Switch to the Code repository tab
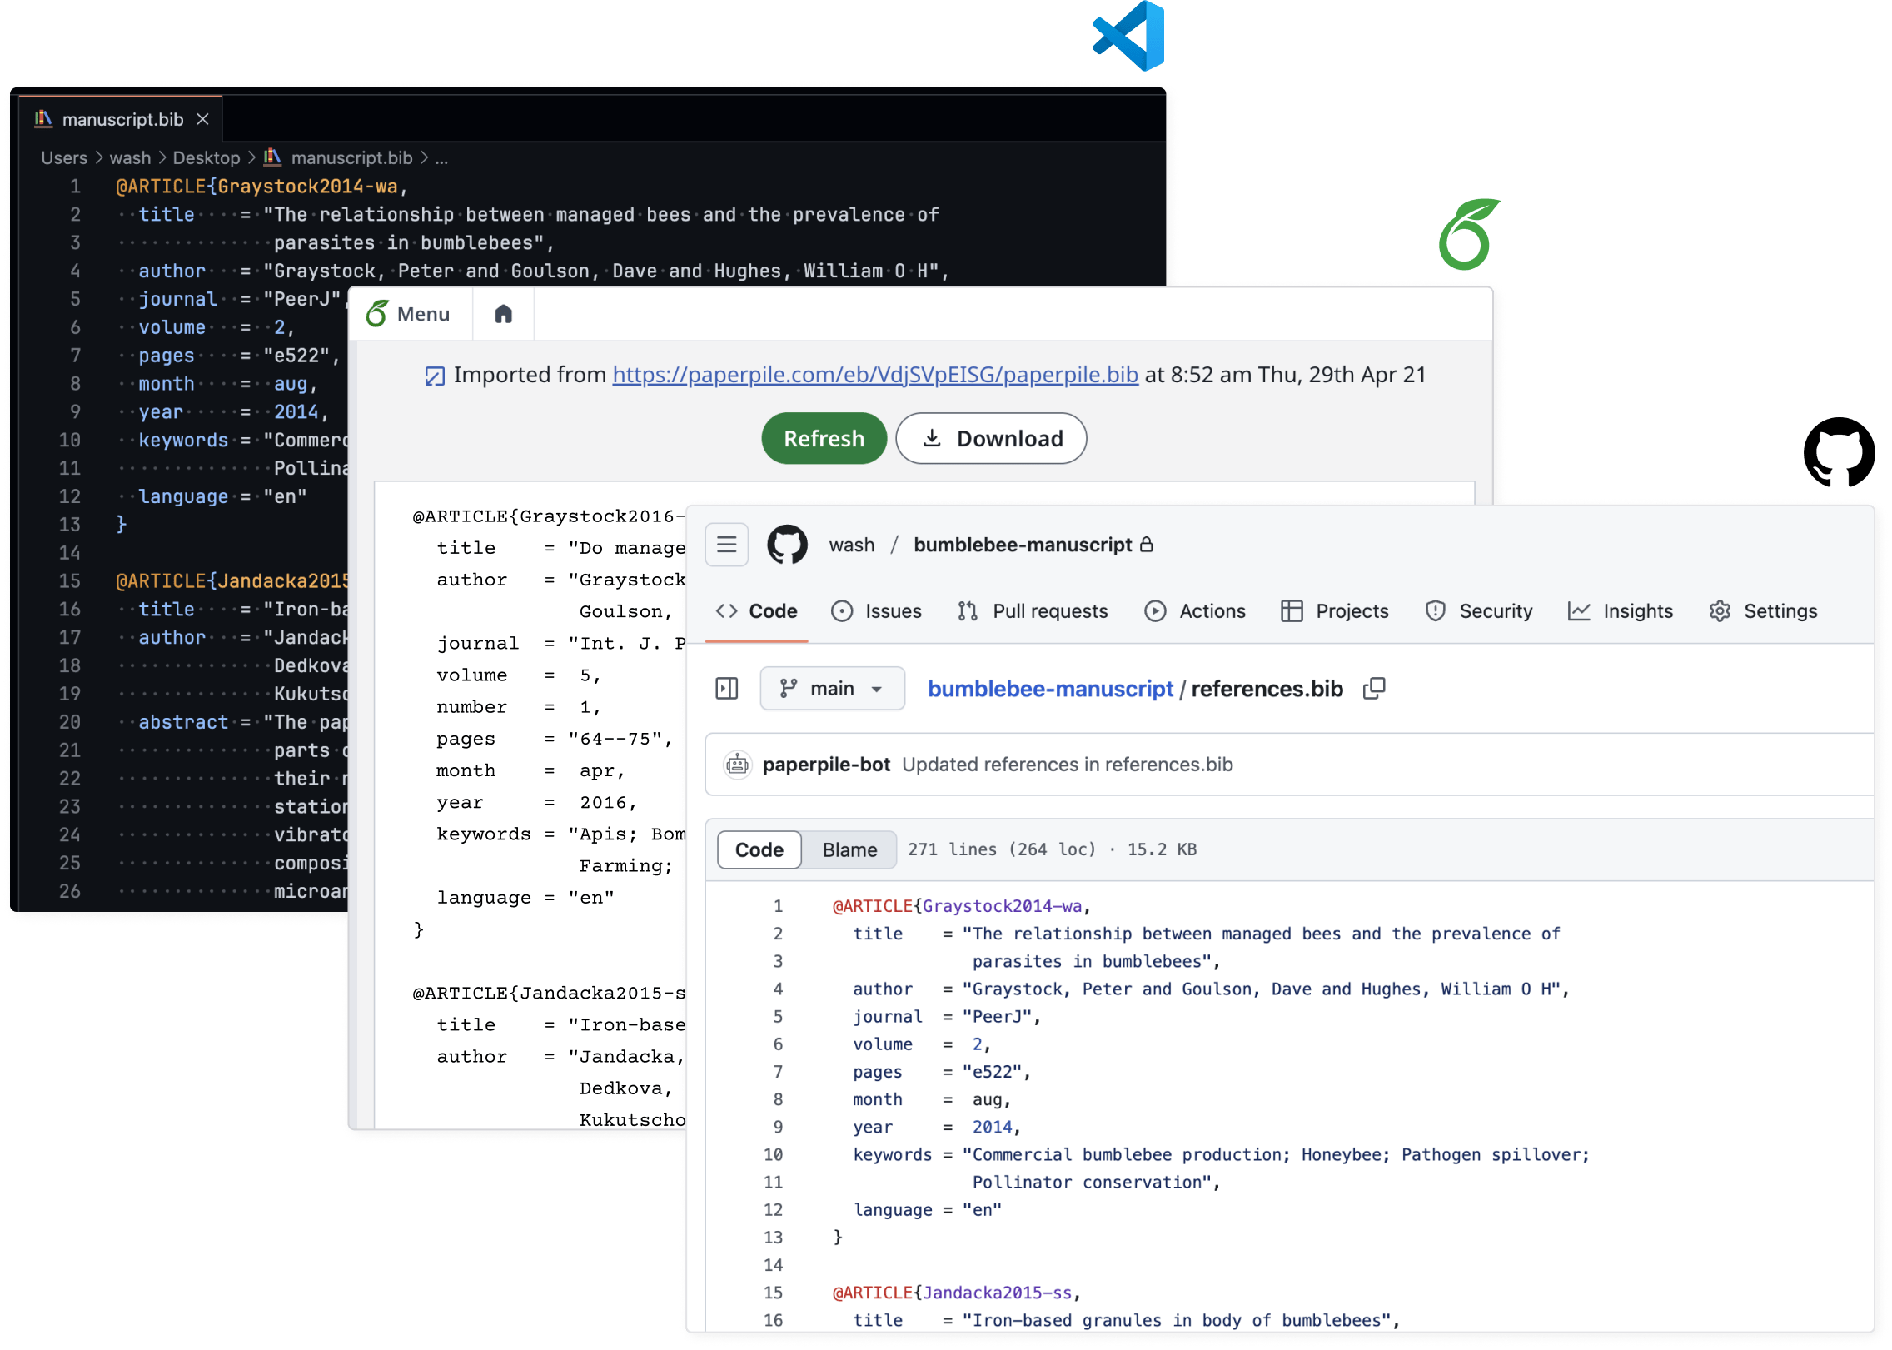This screenshot has width=1892, height=1350. tap(756, 611)
